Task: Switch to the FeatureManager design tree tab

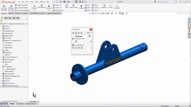Action: pos(2,18)
